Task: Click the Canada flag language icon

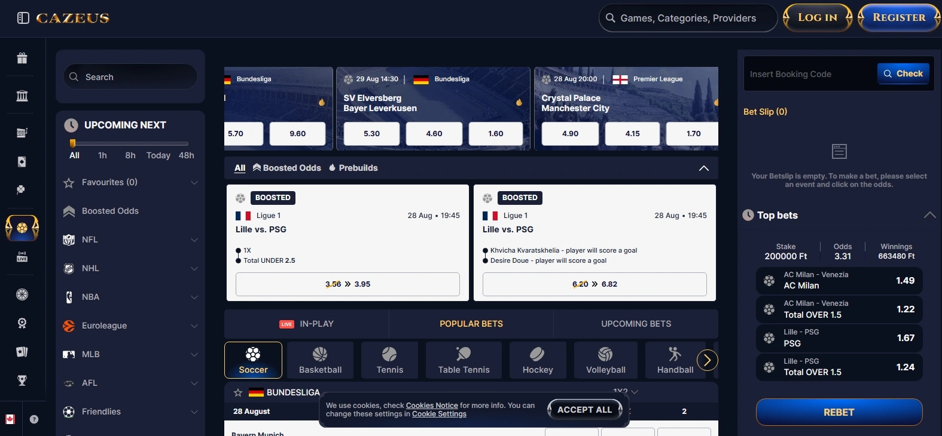Action: [10, 419]
